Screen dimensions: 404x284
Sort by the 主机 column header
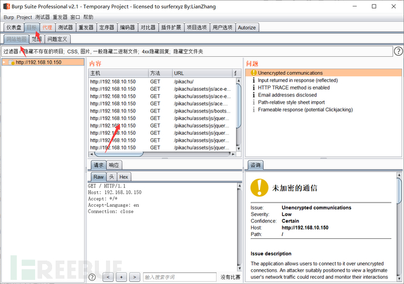(x=118, y=73)
